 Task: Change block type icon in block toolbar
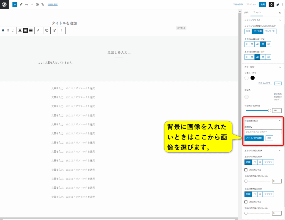(3, 30)
